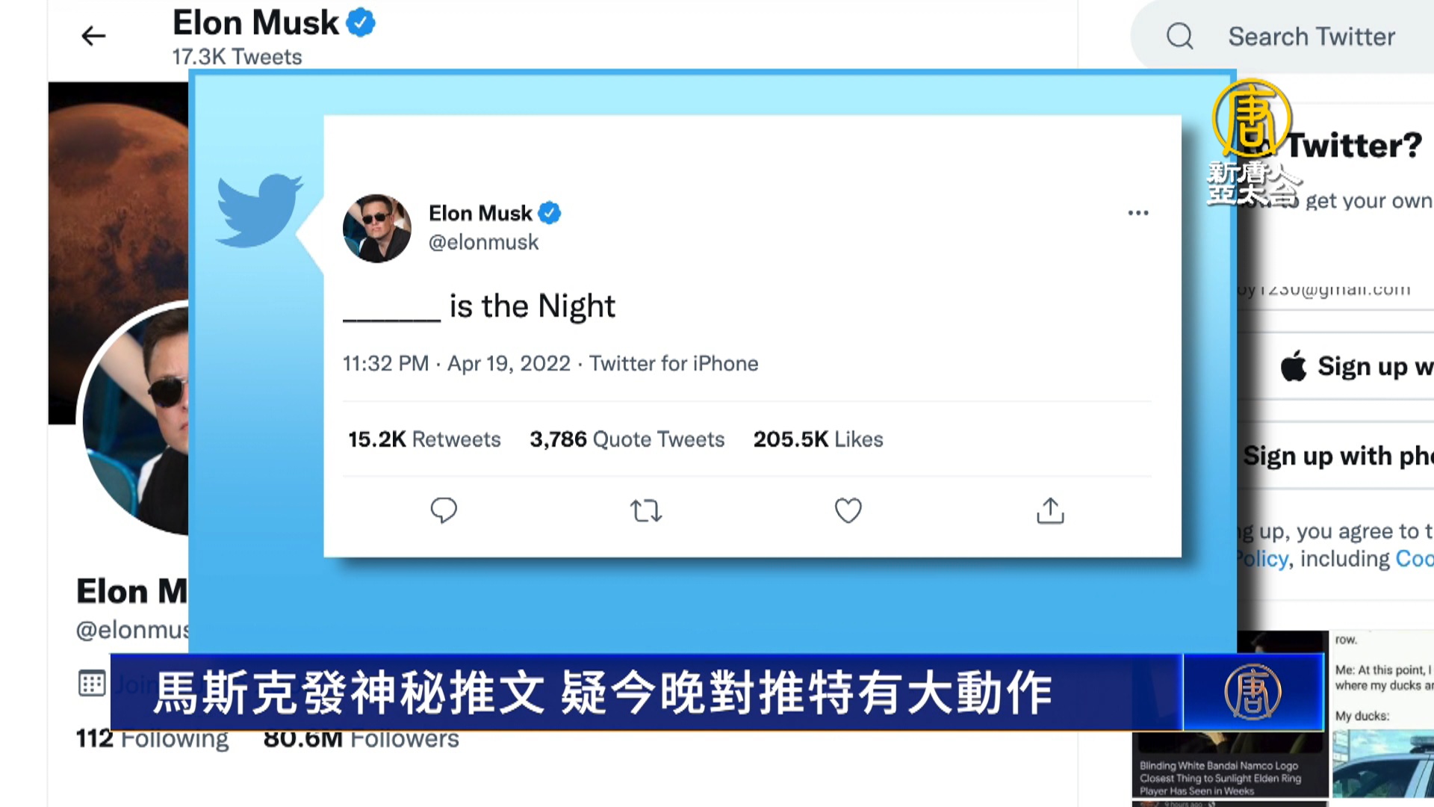Click the search magnifier icon
1434x807 pixels.
click(x=1180, y=36)
